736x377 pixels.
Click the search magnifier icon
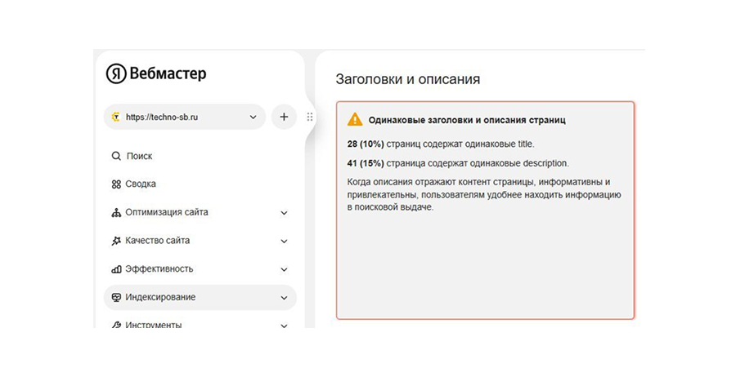(116, 156)
